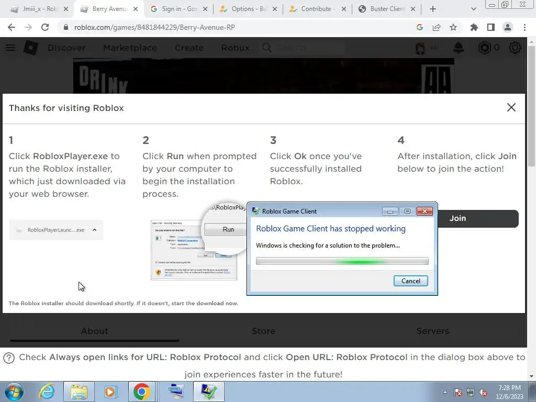Open Windows Media Player from the taskbar
536x402 pixels.
click(110, 392)
